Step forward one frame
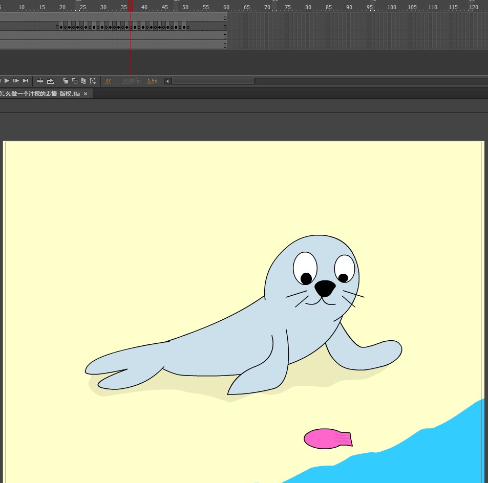Viewport: 488px width, 483px height. click(x=16, y=81)
